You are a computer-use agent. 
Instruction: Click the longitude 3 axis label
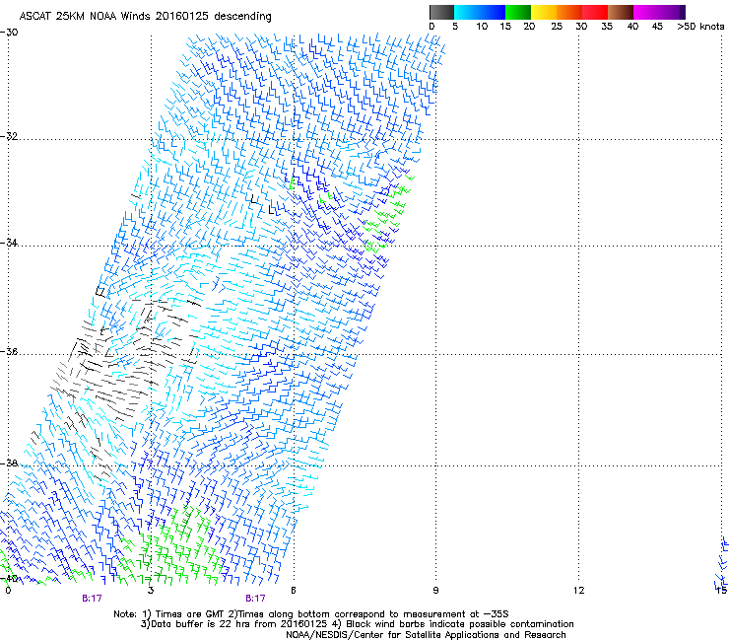(151, 591)
